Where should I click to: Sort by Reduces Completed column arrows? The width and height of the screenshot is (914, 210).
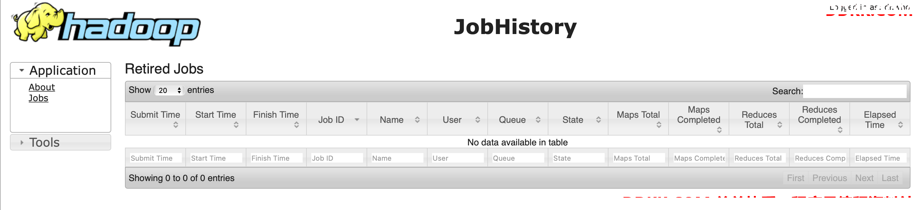(840, 130)
